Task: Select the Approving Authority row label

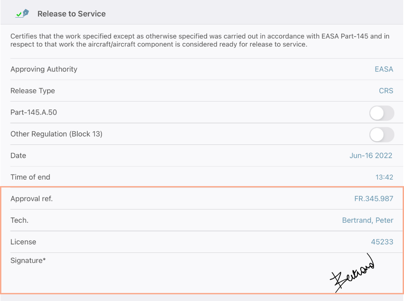Action: click(44, 69)
